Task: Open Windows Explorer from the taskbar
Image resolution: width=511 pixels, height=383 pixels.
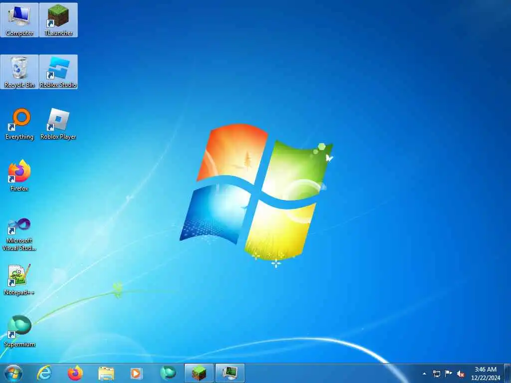Action: click(106, 373)
